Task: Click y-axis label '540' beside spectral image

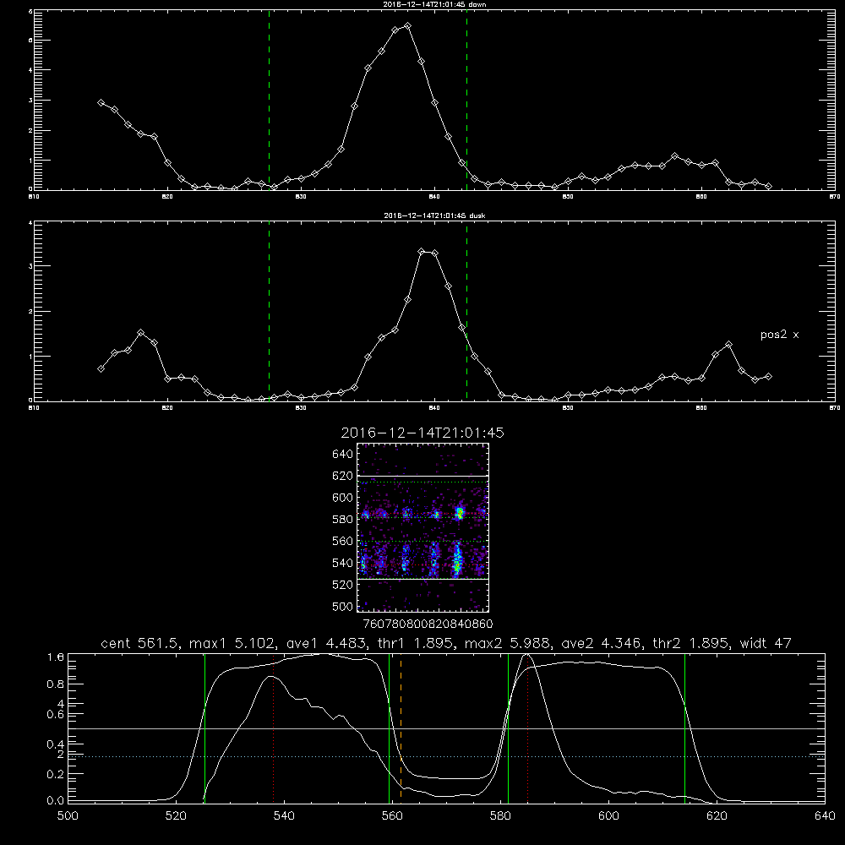Action: (343, 563)
